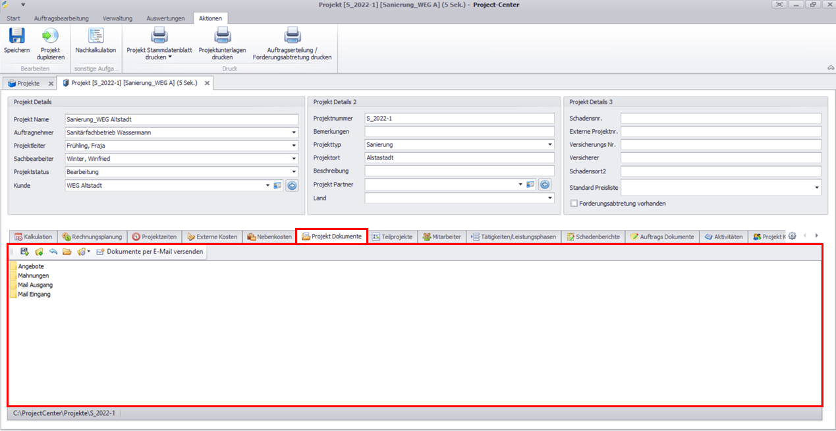Enable Forderungsabtretung vorhanden checkbox
The width and height of the screenshot is (836, 431).
pos(574,204)
